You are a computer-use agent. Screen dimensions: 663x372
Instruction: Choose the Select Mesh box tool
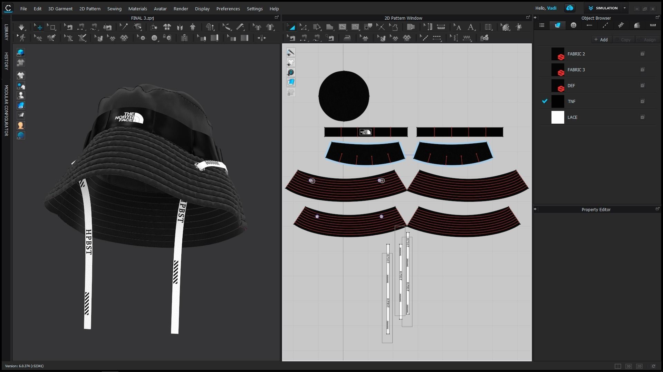[52, 27]
